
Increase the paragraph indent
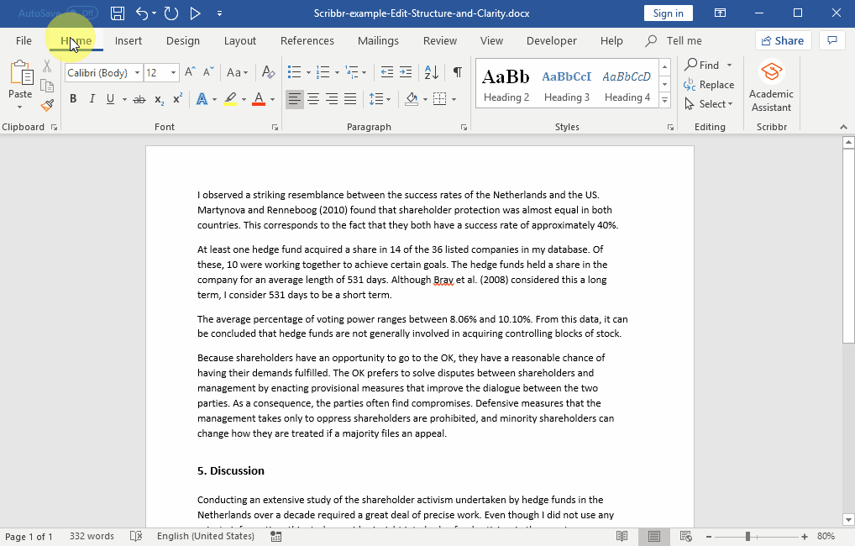click(406, 73)
